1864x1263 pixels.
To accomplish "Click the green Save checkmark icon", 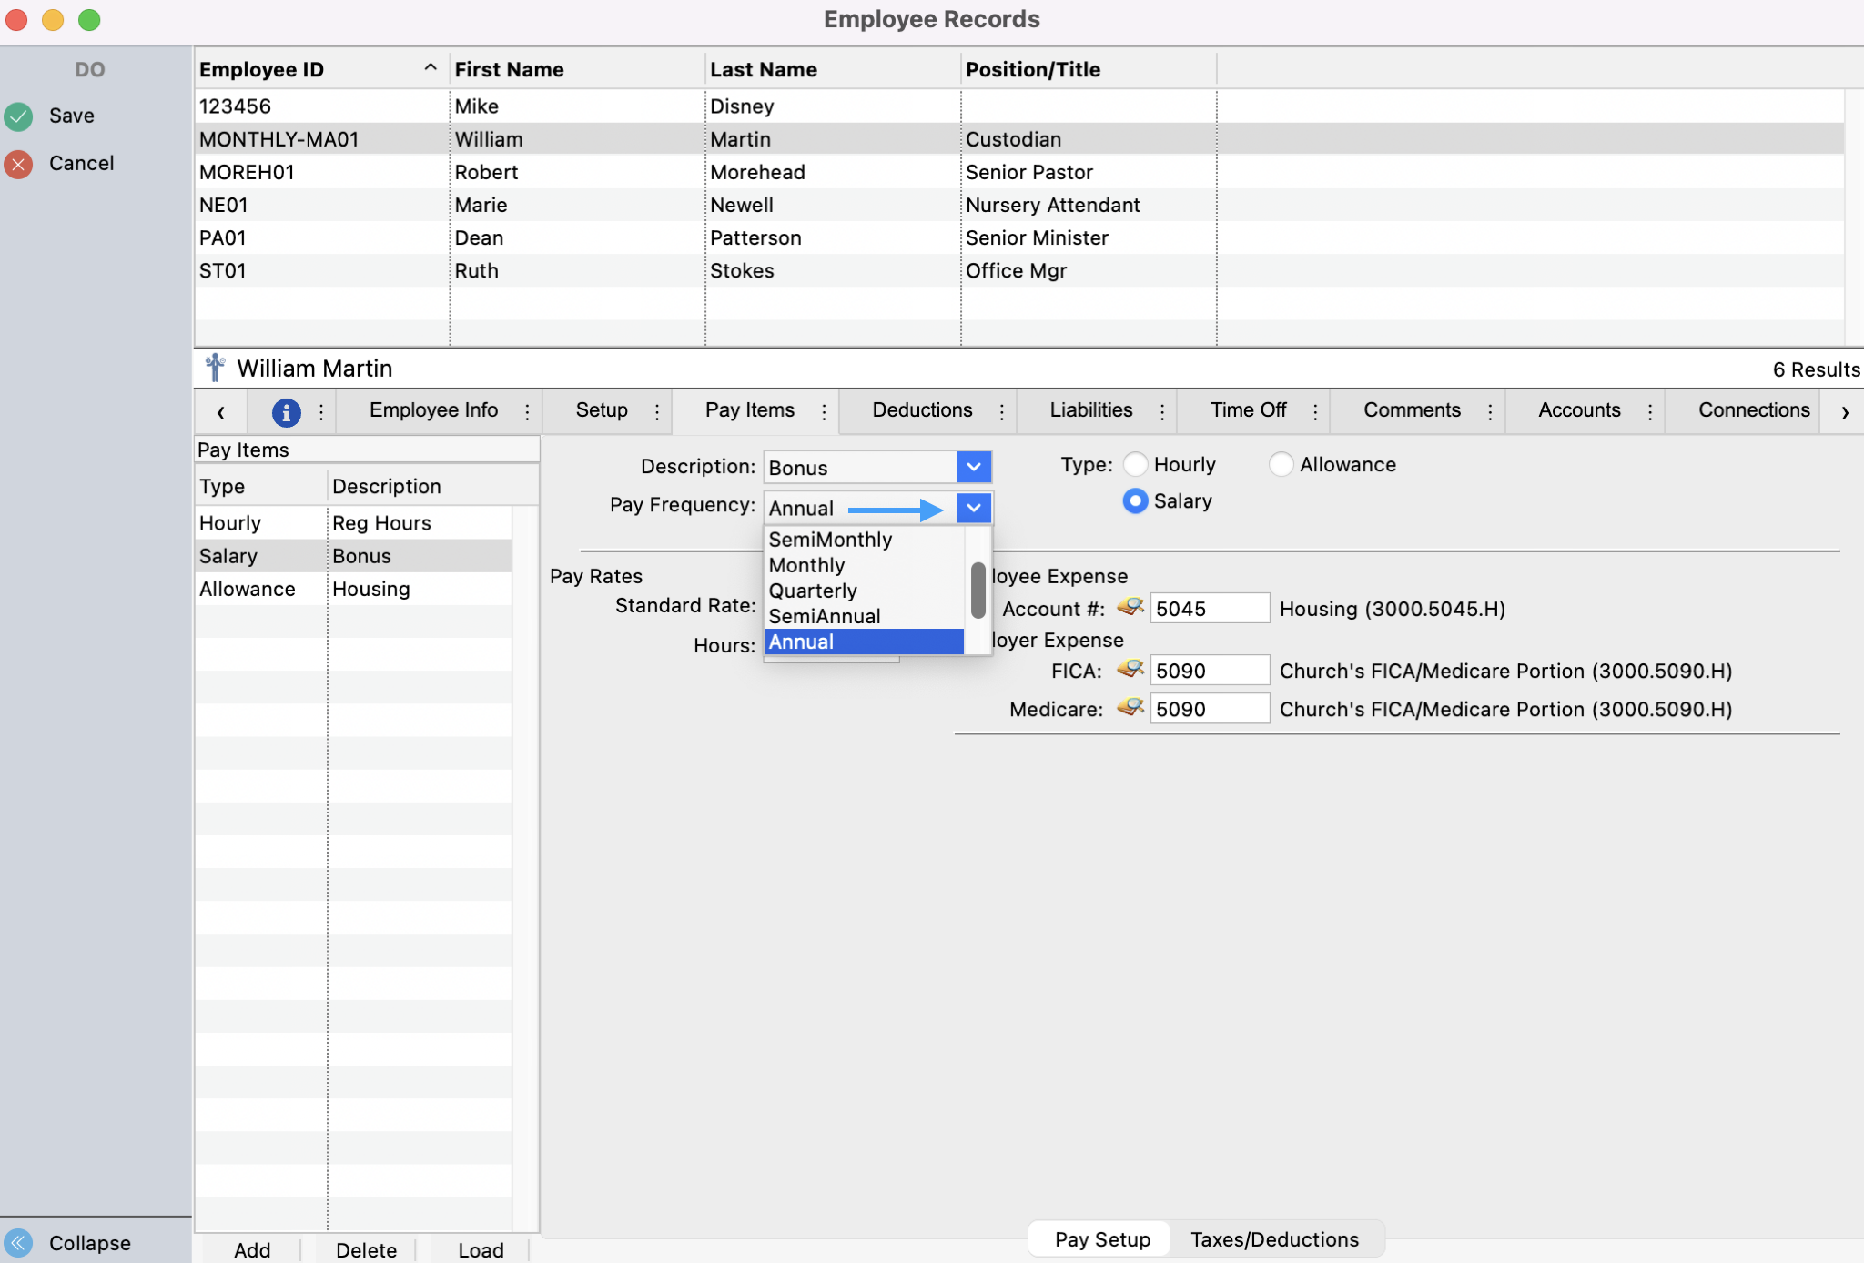I will coord(18,116).
